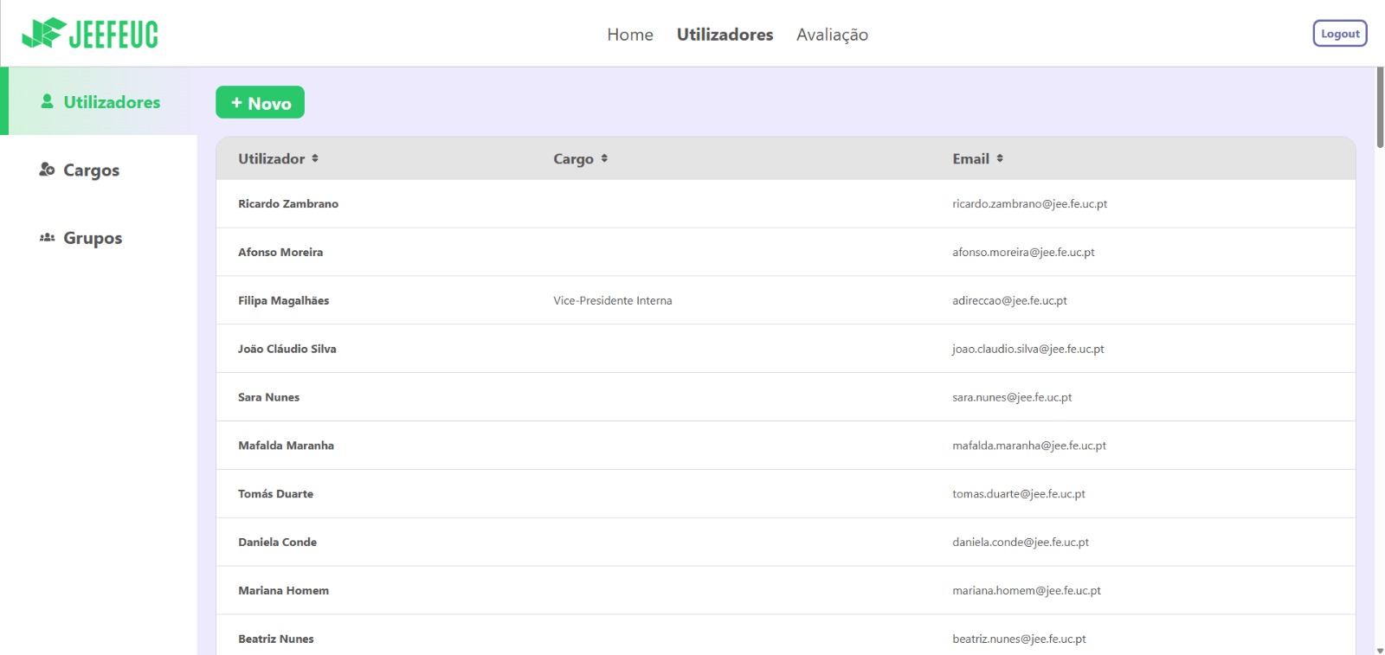This screenshot has width=1385, height=655.
Task: Click the Logout button
Action: click(1340, 34)
